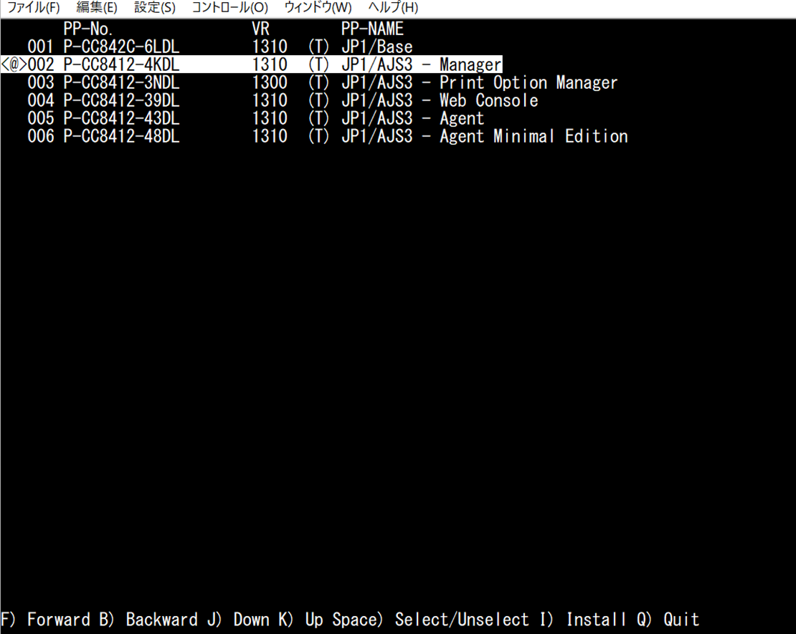Click the PP-NAME column header

[372, 29]
